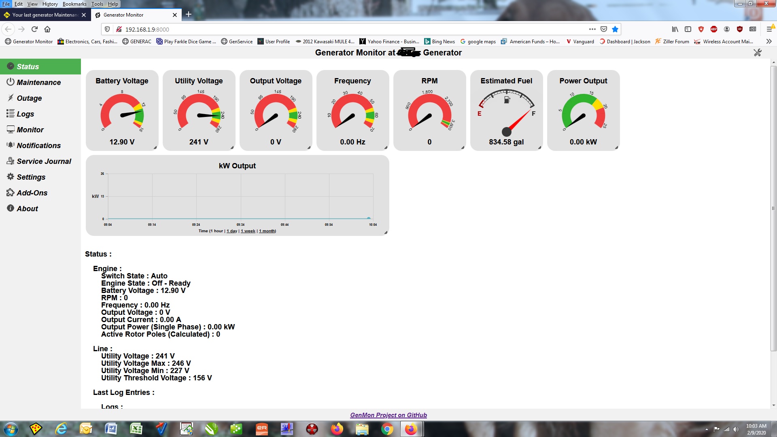Open the About sidebar page
Screen dimensions: 777x437
pos(27,208)
